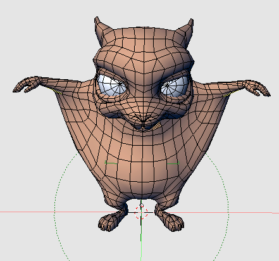Select the character's right white eyeball sphere
279x261 pixels.
click(x=174, y=86)
